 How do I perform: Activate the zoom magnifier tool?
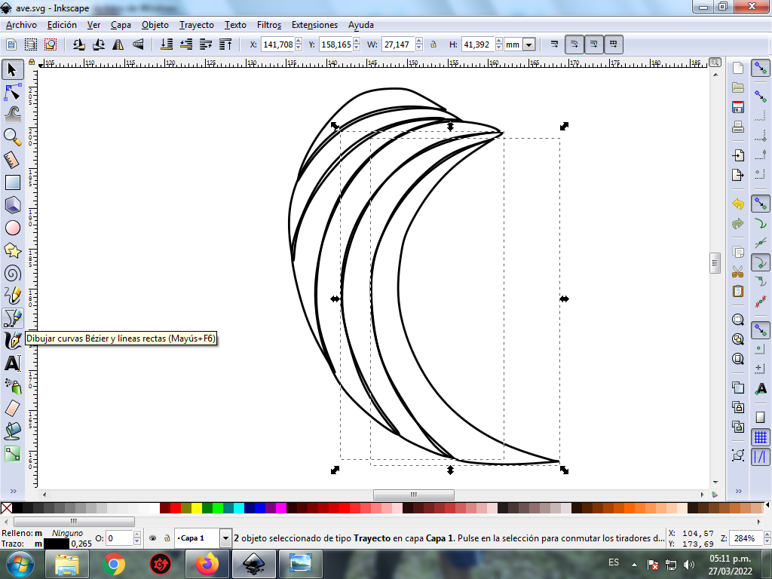(x=12, y=136)
